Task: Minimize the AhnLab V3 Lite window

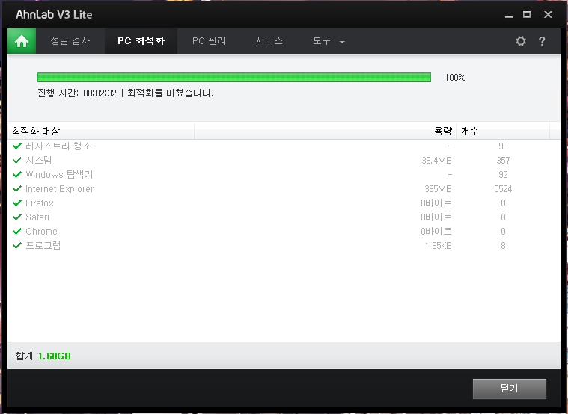Action: pos(509,15)
